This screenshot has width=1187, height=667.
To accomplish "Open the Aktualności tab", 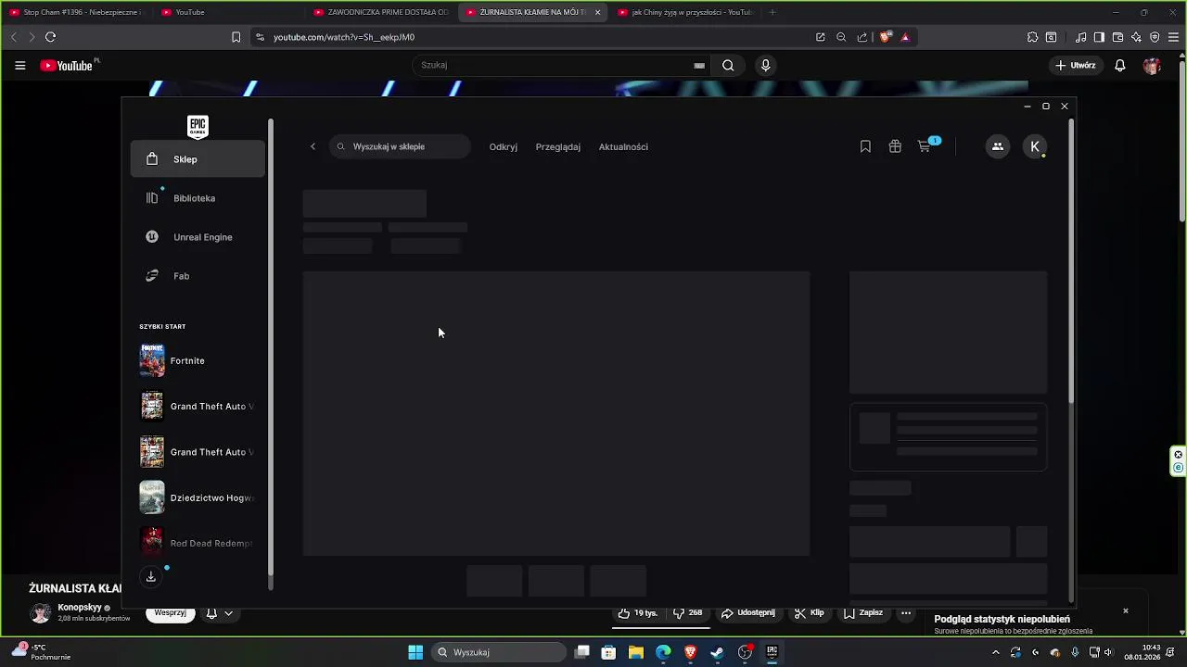I will [x=623, y=146].
